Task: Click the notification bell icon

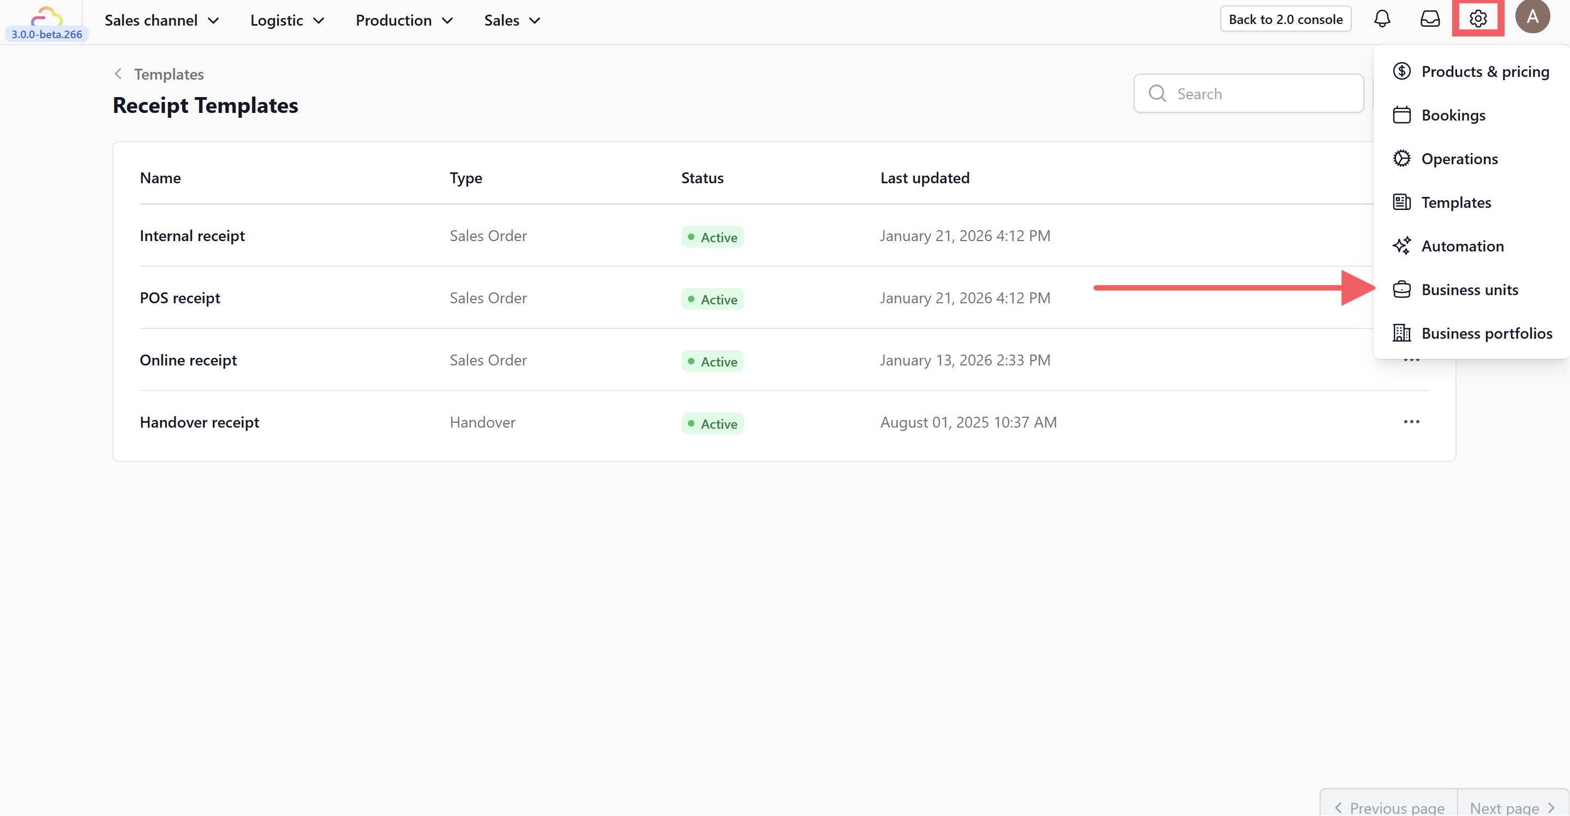Action: [x=1382, y=19]
